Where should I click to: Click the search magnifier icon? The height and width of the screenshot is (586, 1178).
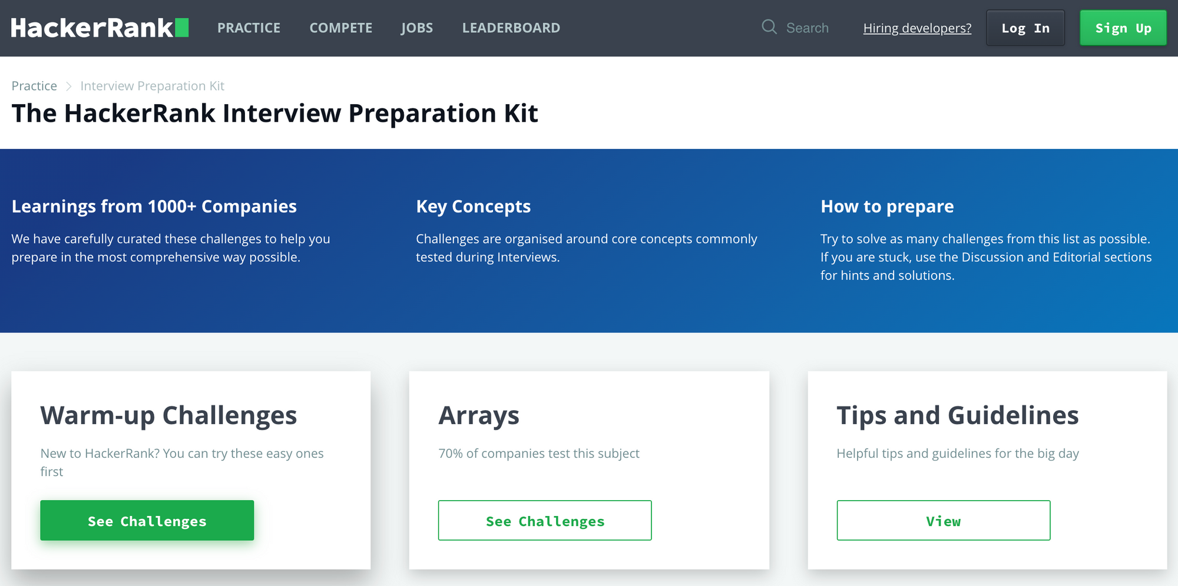769,26
